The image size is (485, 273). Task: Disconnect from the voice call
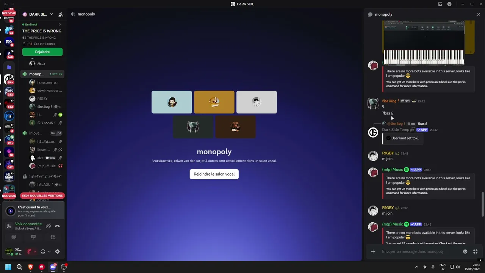click(57, 226)
